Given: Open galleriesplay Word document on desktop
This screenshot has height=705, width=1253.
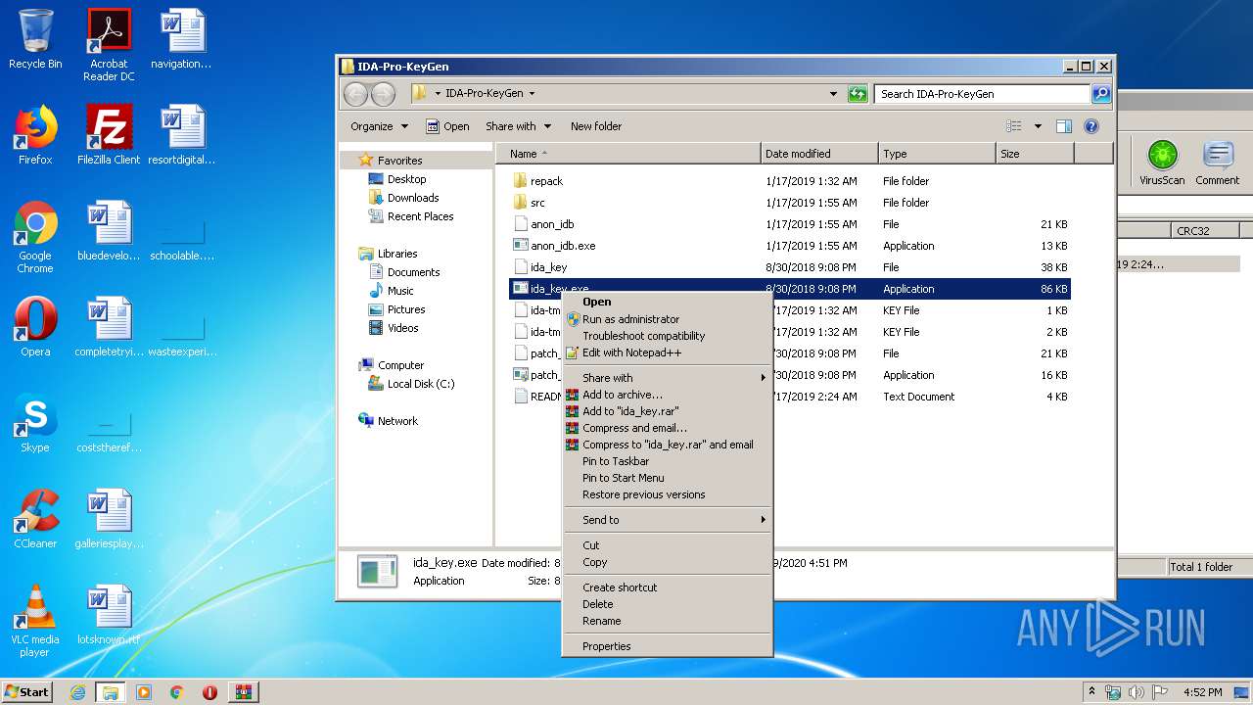Looking at the screenshot, I should coord(109,519).
